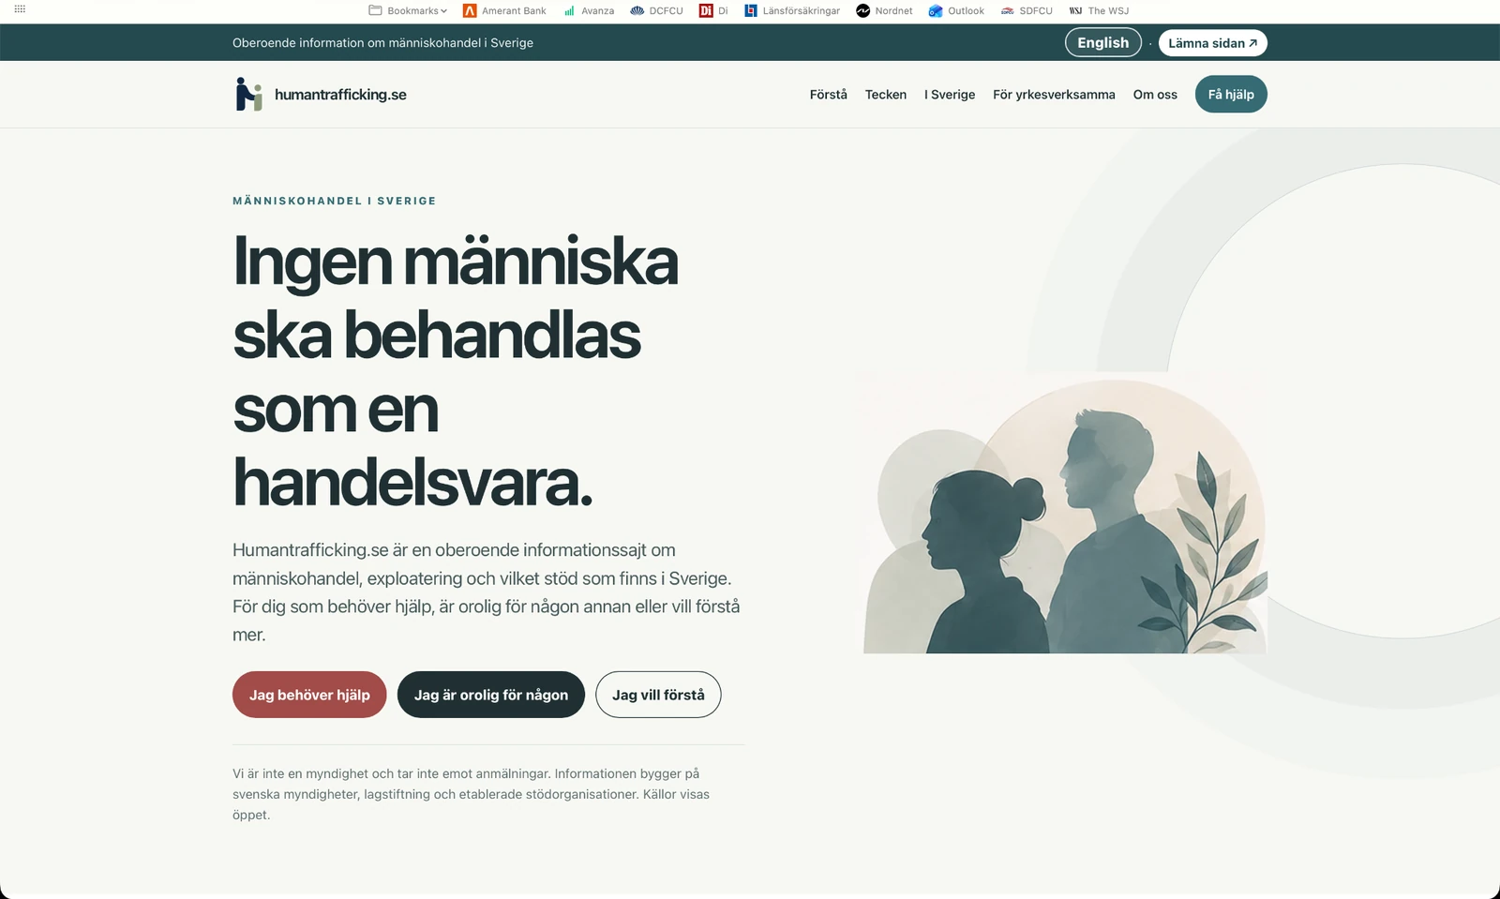Open the I Sverige menu item
The image size is (1500, 899).
950,95
